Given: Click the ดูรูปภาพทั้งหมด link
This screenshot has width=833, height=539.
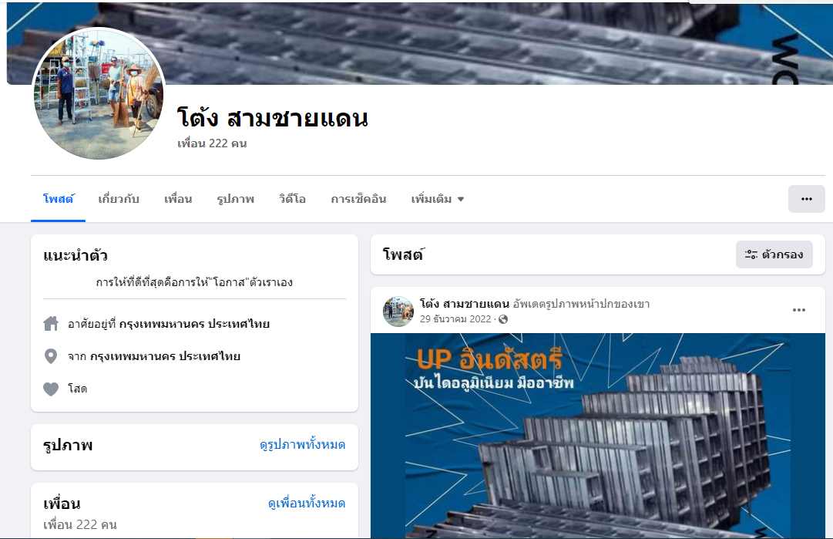Looking at the screenshot, I should [302, 444].
